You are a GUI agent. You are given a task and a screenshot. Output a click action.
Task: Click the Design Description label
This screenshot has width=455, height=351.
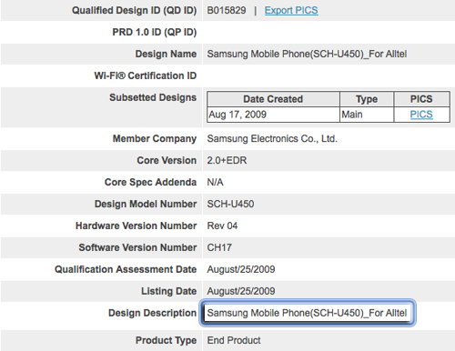click(152, 313)
